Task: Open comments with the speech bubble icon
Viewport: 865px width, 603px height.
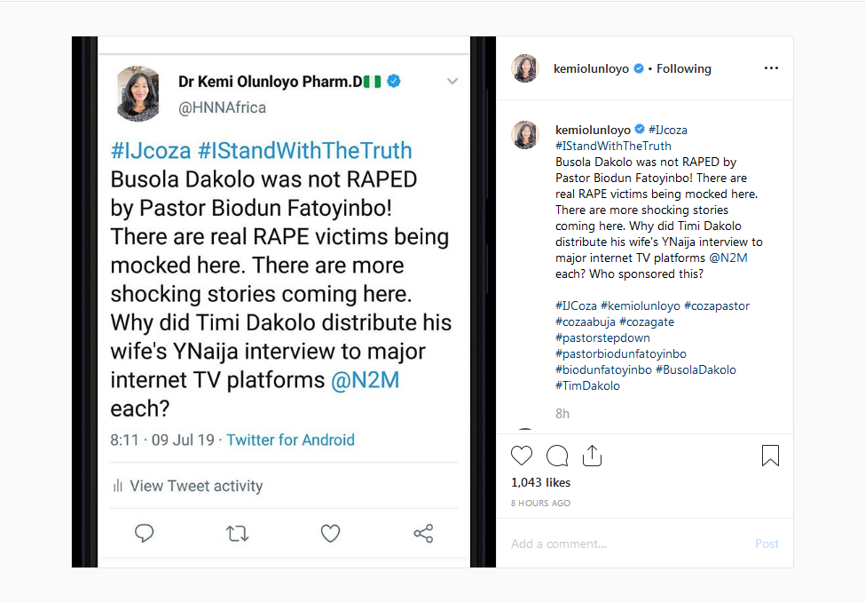Action: pos(557,455)
